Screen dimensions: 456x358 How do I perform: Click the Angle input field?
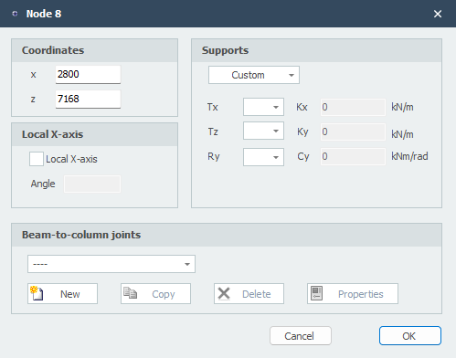[92, 184]
